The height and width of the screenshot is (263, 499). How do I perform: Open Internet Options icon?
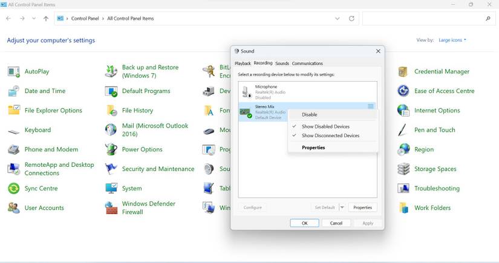[403, 111]
